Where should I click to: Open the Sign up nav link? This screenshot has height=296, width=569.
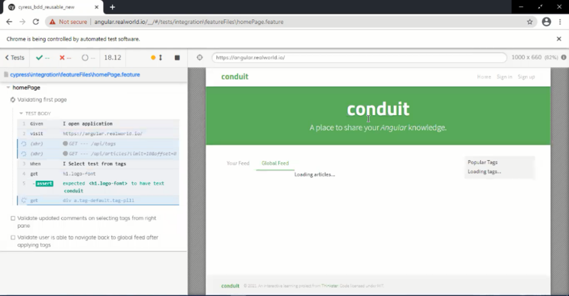(526, 77)
